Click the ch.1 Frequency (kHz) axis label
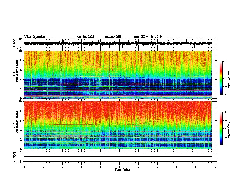 (x=16, y=71)
